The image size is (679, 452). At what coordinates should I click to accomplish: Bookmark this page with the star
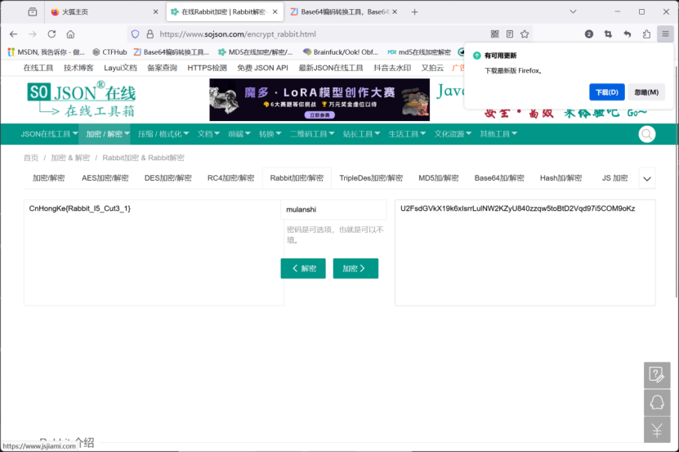(x=525, y=34)
